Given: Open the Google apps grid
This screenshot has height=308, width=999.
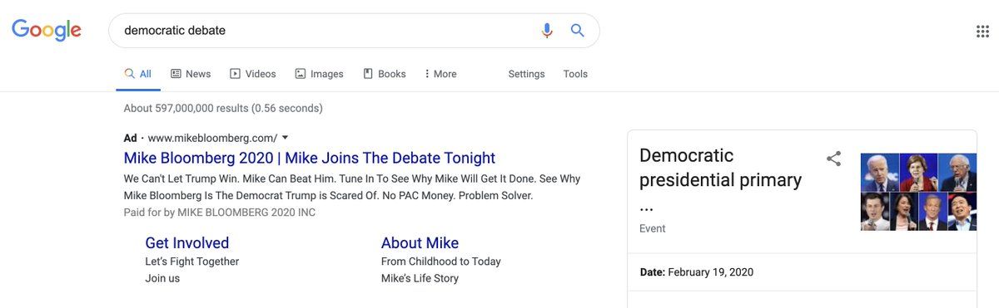Looking at the screenshot, I should coord(982,32).
